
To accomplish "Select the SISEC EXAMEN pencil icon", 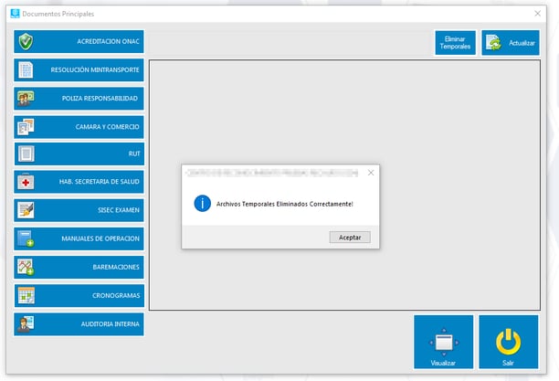I will pyautogui.click(x=26, y=210).
